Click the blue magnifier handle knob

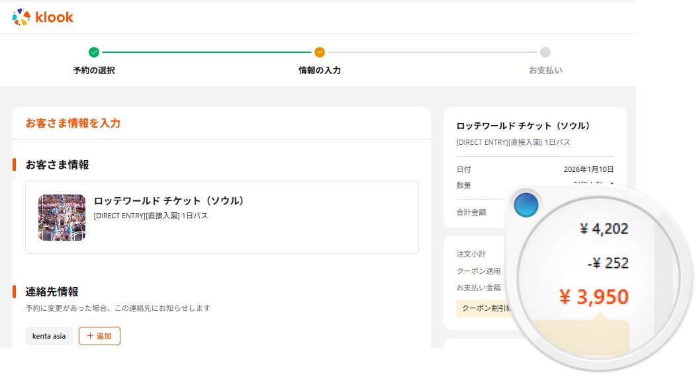pyautogui.click(x=526, y=206)
